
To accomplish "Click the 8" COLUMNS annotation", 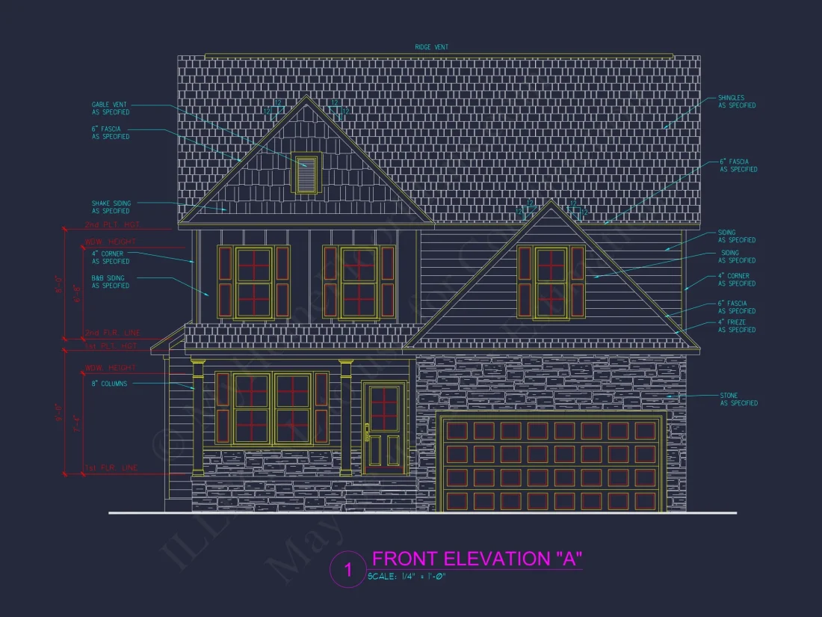I will (109, 384).
